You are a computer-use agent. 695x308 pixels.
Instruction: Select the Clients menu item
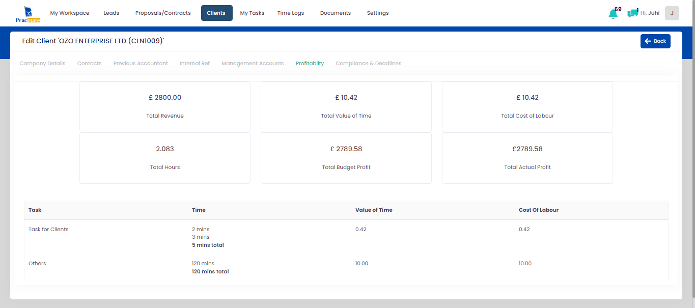(216, 13)
